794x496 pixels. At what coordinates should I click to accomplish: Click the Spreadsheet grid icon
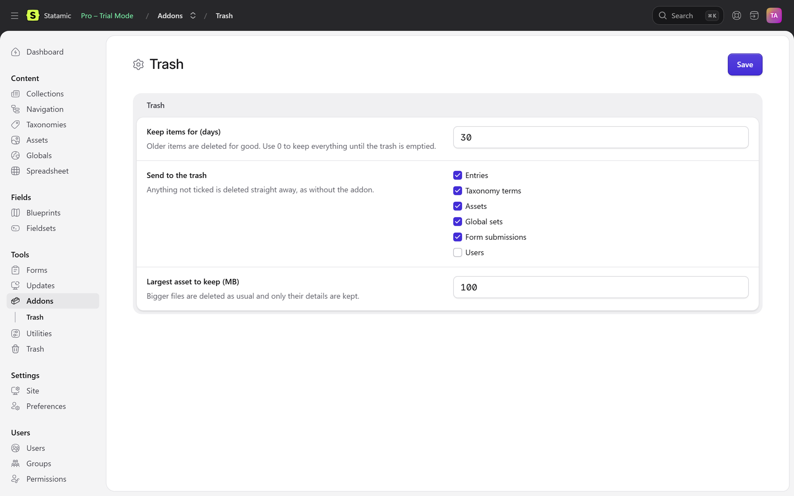(x=15, y=171)
